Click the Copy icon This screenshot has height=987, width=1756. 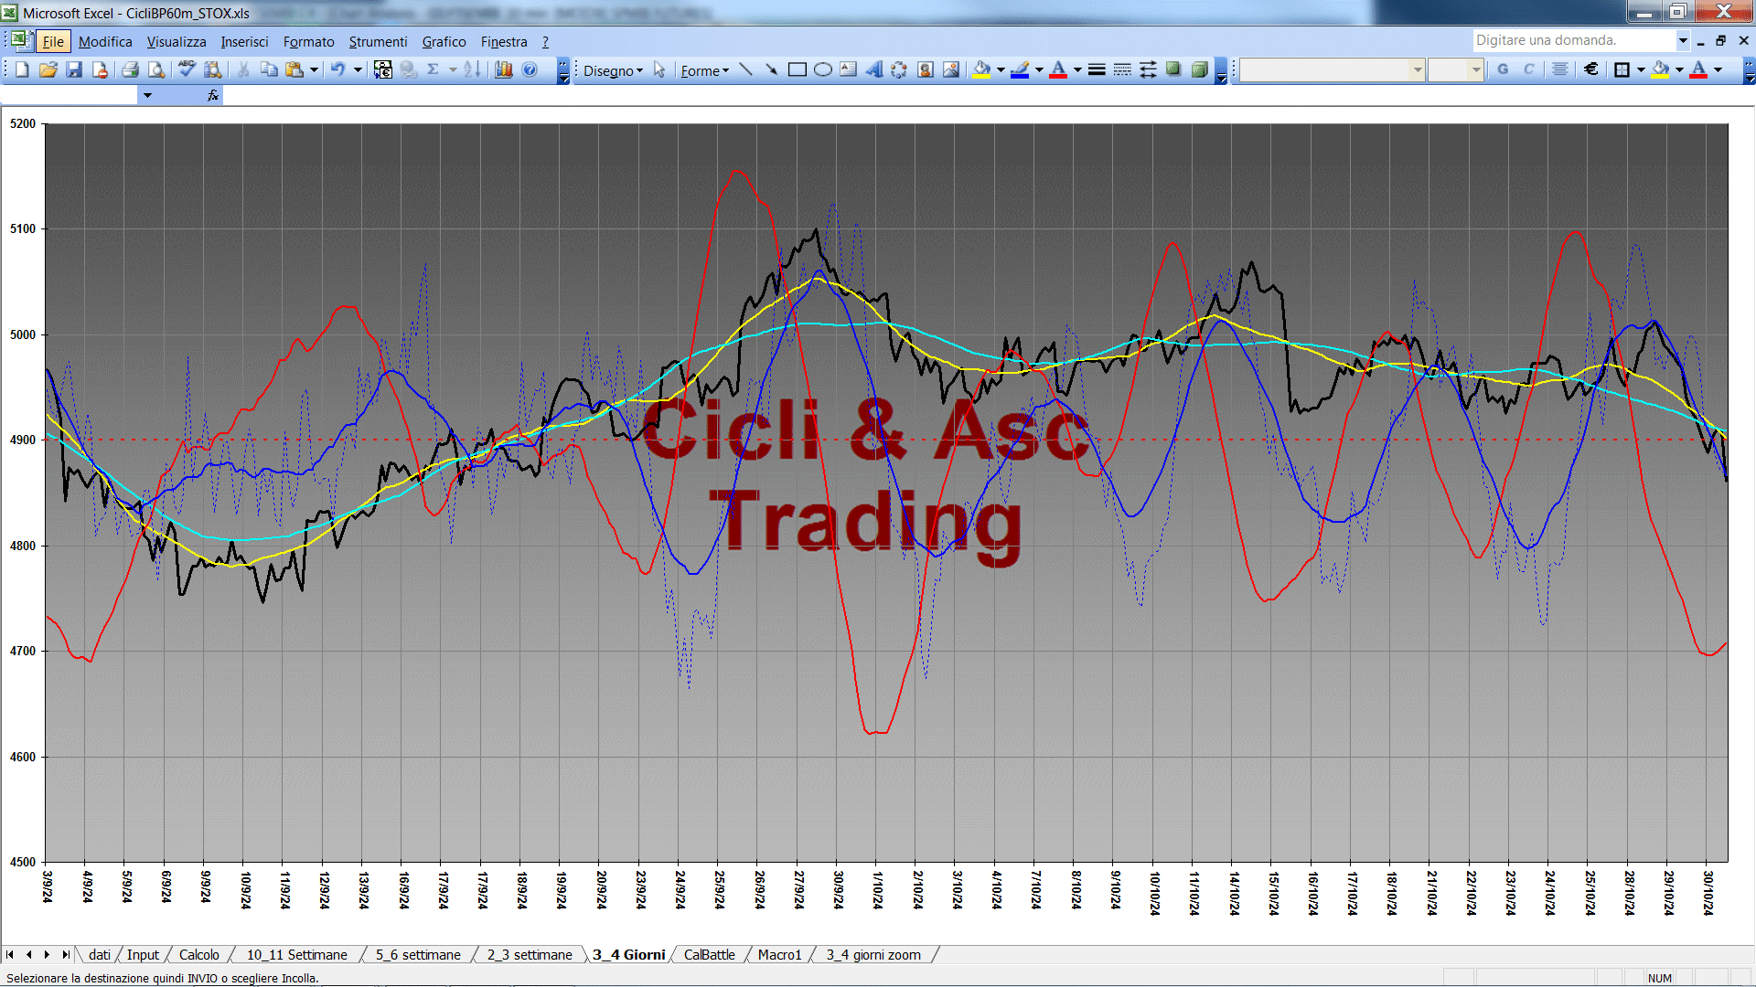(269, 69)
